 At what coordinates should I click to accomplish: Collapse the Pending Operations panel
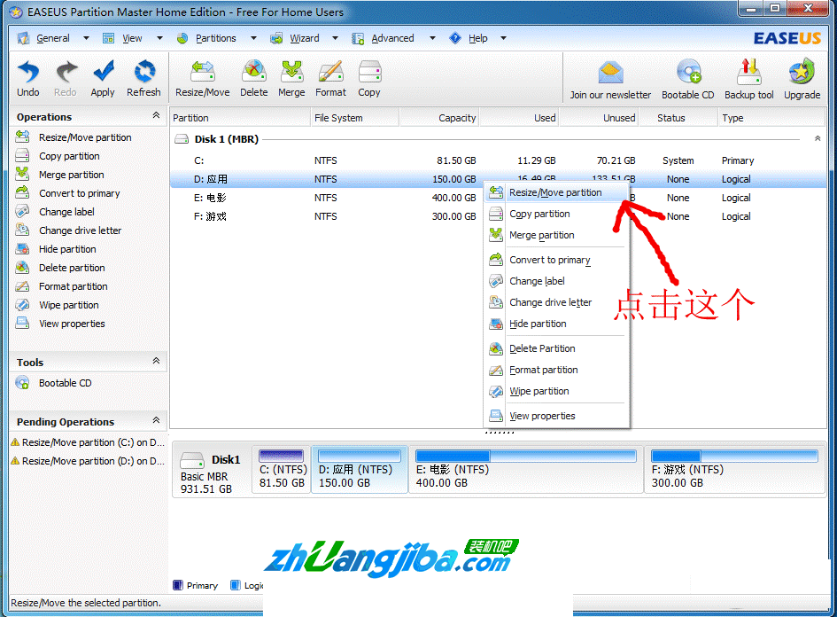[x=157, y=421]
